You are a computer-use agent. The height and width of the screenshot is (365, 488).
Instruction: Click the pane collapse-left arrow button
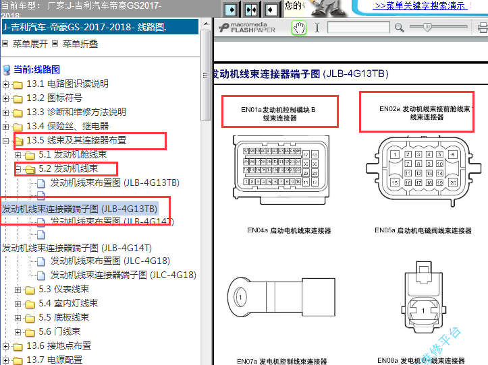[x=271, y=9]
